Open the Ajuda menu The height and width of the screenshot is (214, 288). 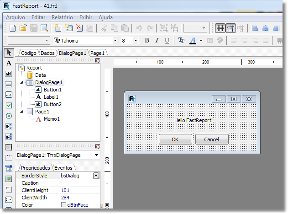pyautogui.click(x=105, y=17)
